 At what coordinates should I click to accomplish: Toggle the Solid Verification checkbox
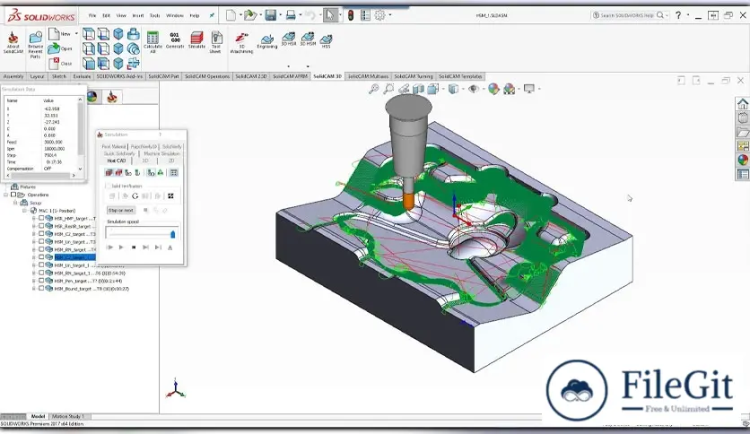click(x=108, y=186)
